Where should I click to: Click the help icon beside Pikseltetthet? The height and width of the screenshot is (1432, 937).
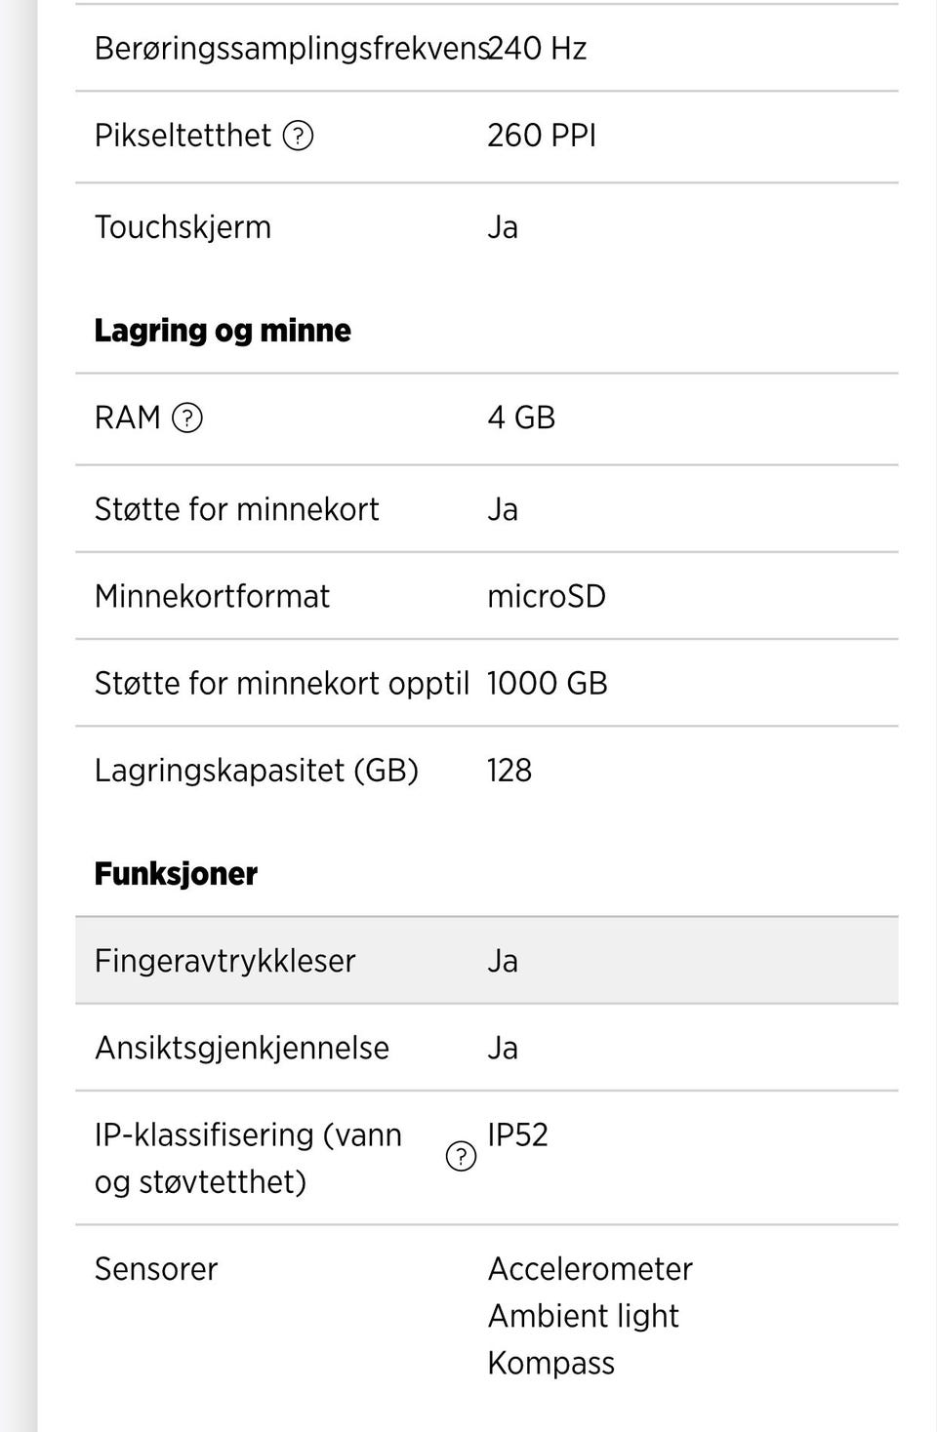(298, 136)
